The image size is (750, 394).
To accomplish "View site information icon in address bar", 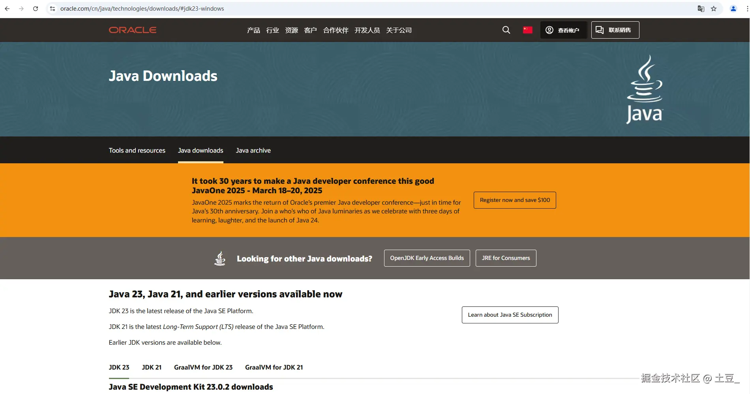I will pyautogui.click(x=52, y=9).
